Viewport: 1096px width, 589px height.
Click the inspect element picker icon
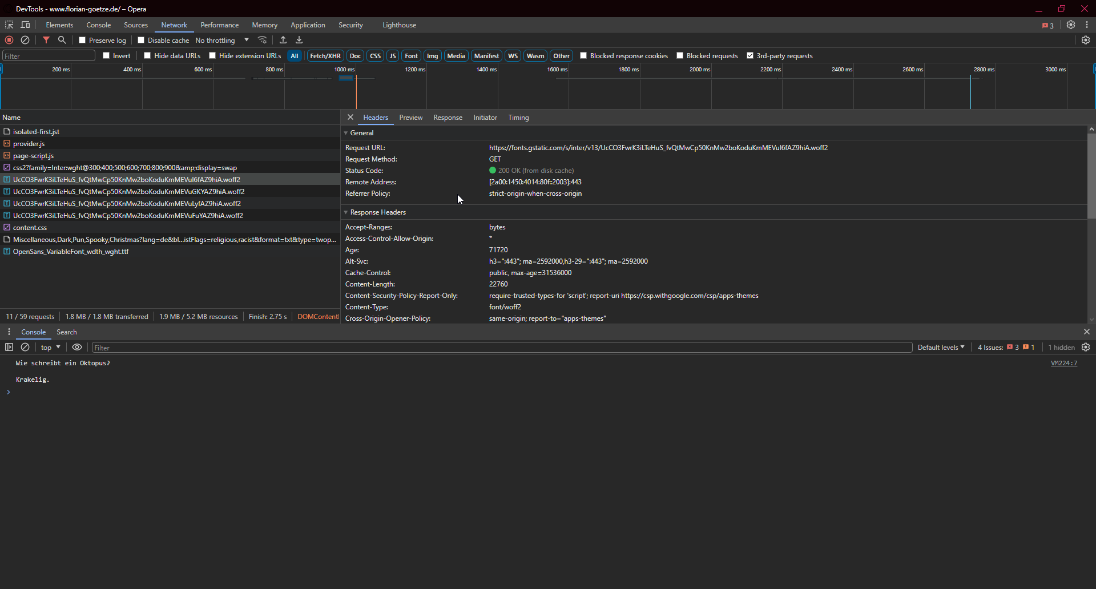(9, 25)
